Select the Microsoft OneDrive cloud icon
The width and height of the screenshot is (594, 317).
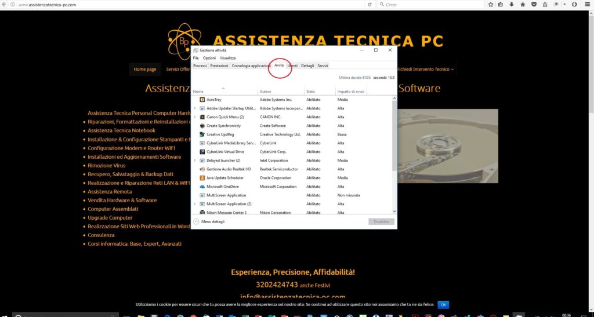(x=202, y=187)
